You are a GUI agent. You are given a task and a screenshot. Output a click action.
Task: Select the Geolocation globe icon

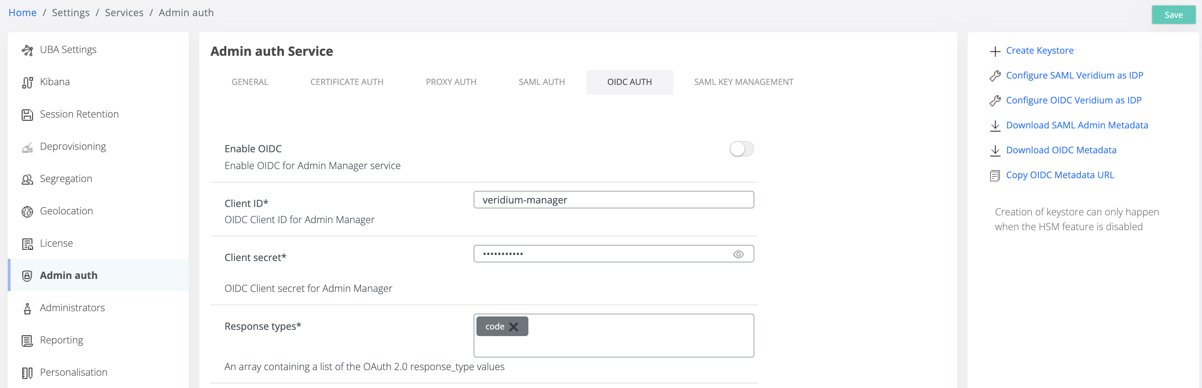27,211
